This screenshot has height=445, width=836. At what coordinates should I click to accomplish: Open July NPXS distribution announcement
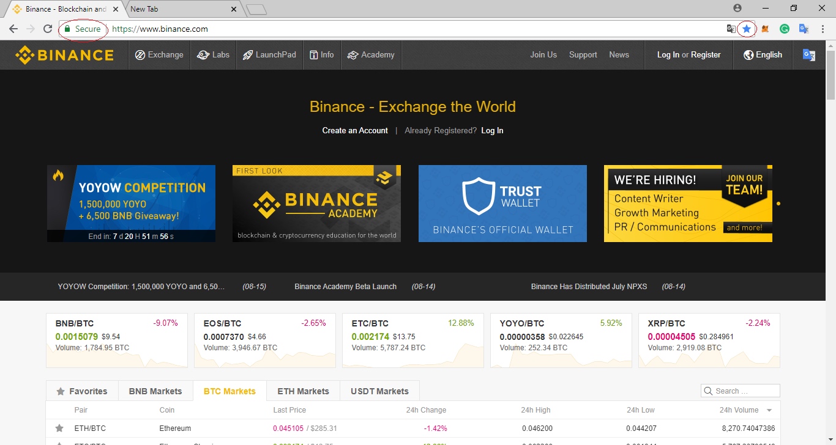pyautogui.click(x=589, y=287)
